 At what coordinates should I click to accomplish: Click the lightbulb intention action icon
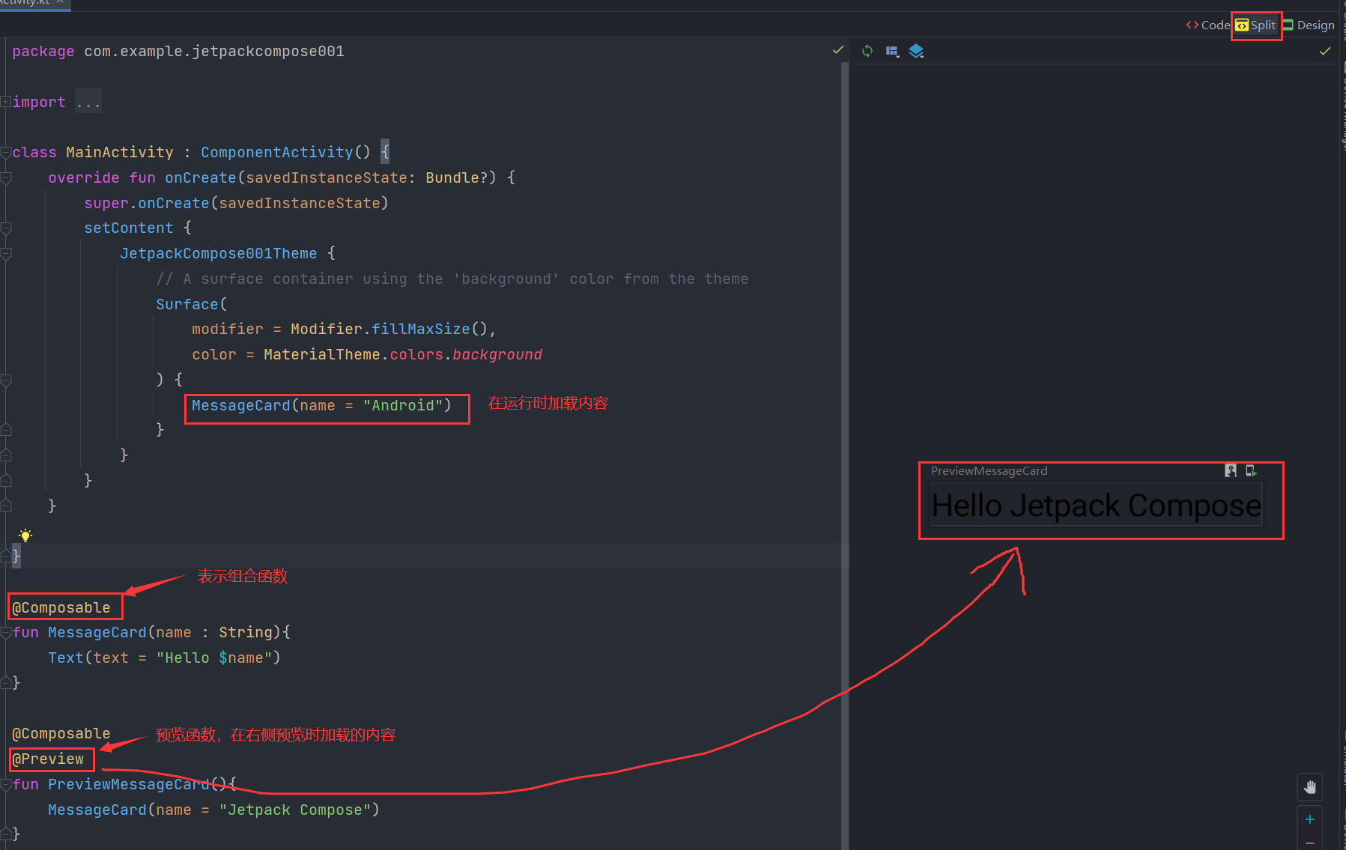coord(25,535)
